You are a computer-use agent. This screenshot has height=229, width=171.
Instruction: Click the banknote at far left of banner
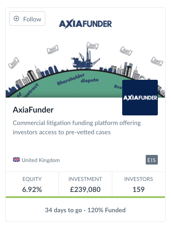point(14,63)
